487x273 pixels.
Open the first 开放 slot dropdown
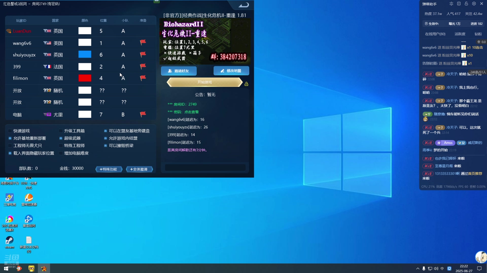coord(17,90)
